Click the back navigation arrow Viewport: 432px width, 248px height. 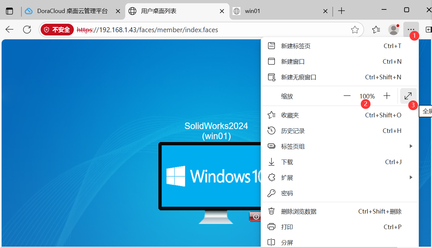(9, 29)
